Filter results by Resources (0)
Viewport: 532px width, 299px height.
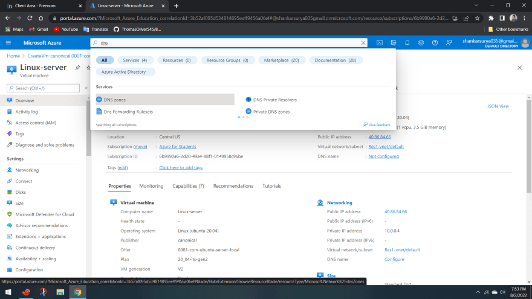[x=177, y=60]
